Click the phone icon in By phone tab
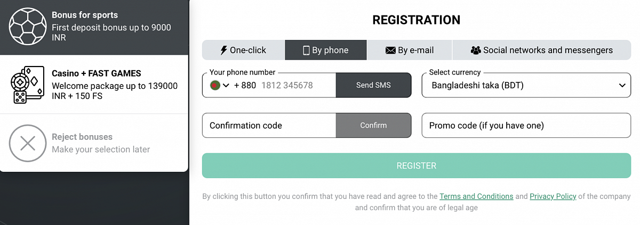The width and height of the screenshot is (640, 225). [306, 51]
